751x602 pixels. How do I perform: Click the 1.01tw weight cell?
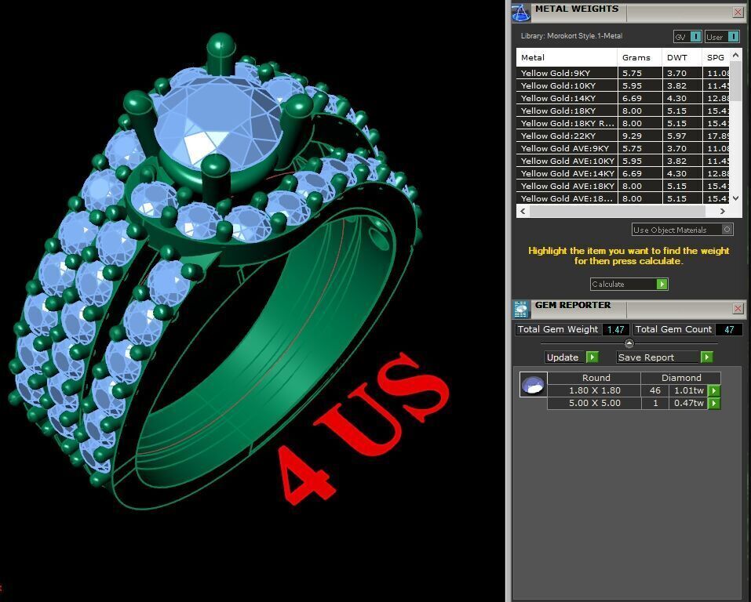689,390
